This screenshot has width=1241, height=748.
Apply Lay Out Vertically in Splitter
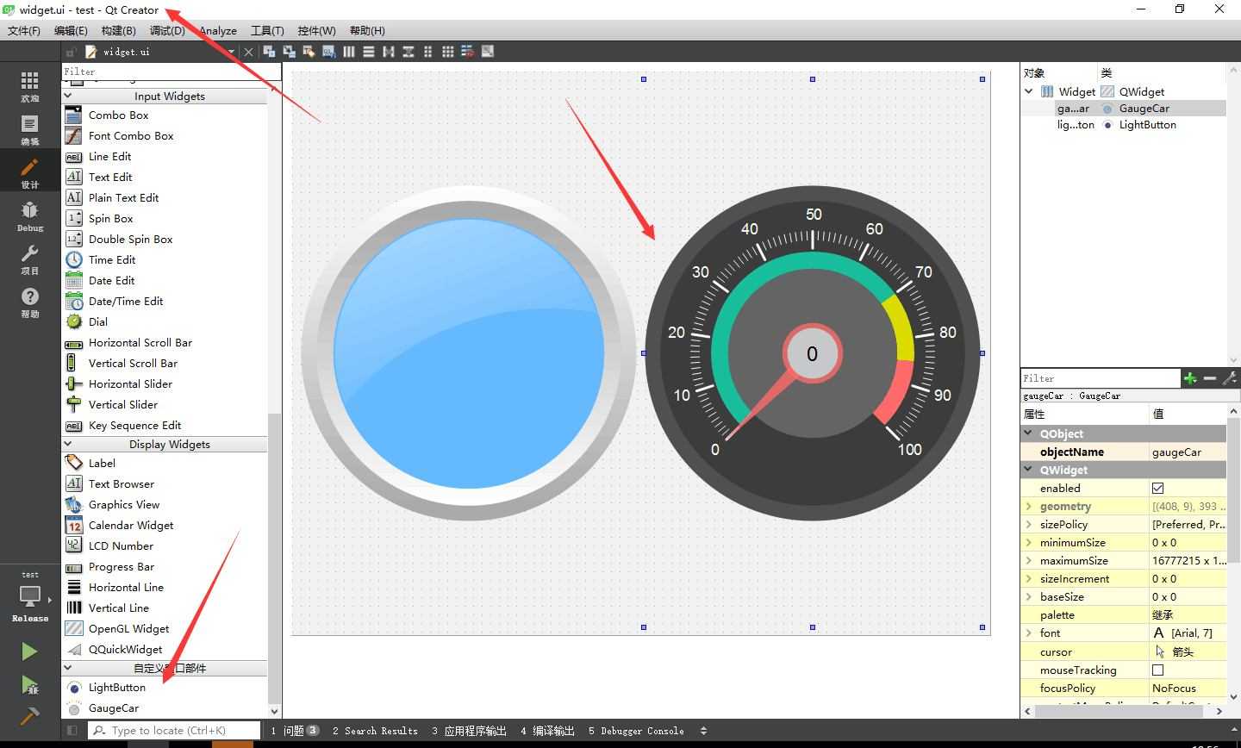point(408,52)
